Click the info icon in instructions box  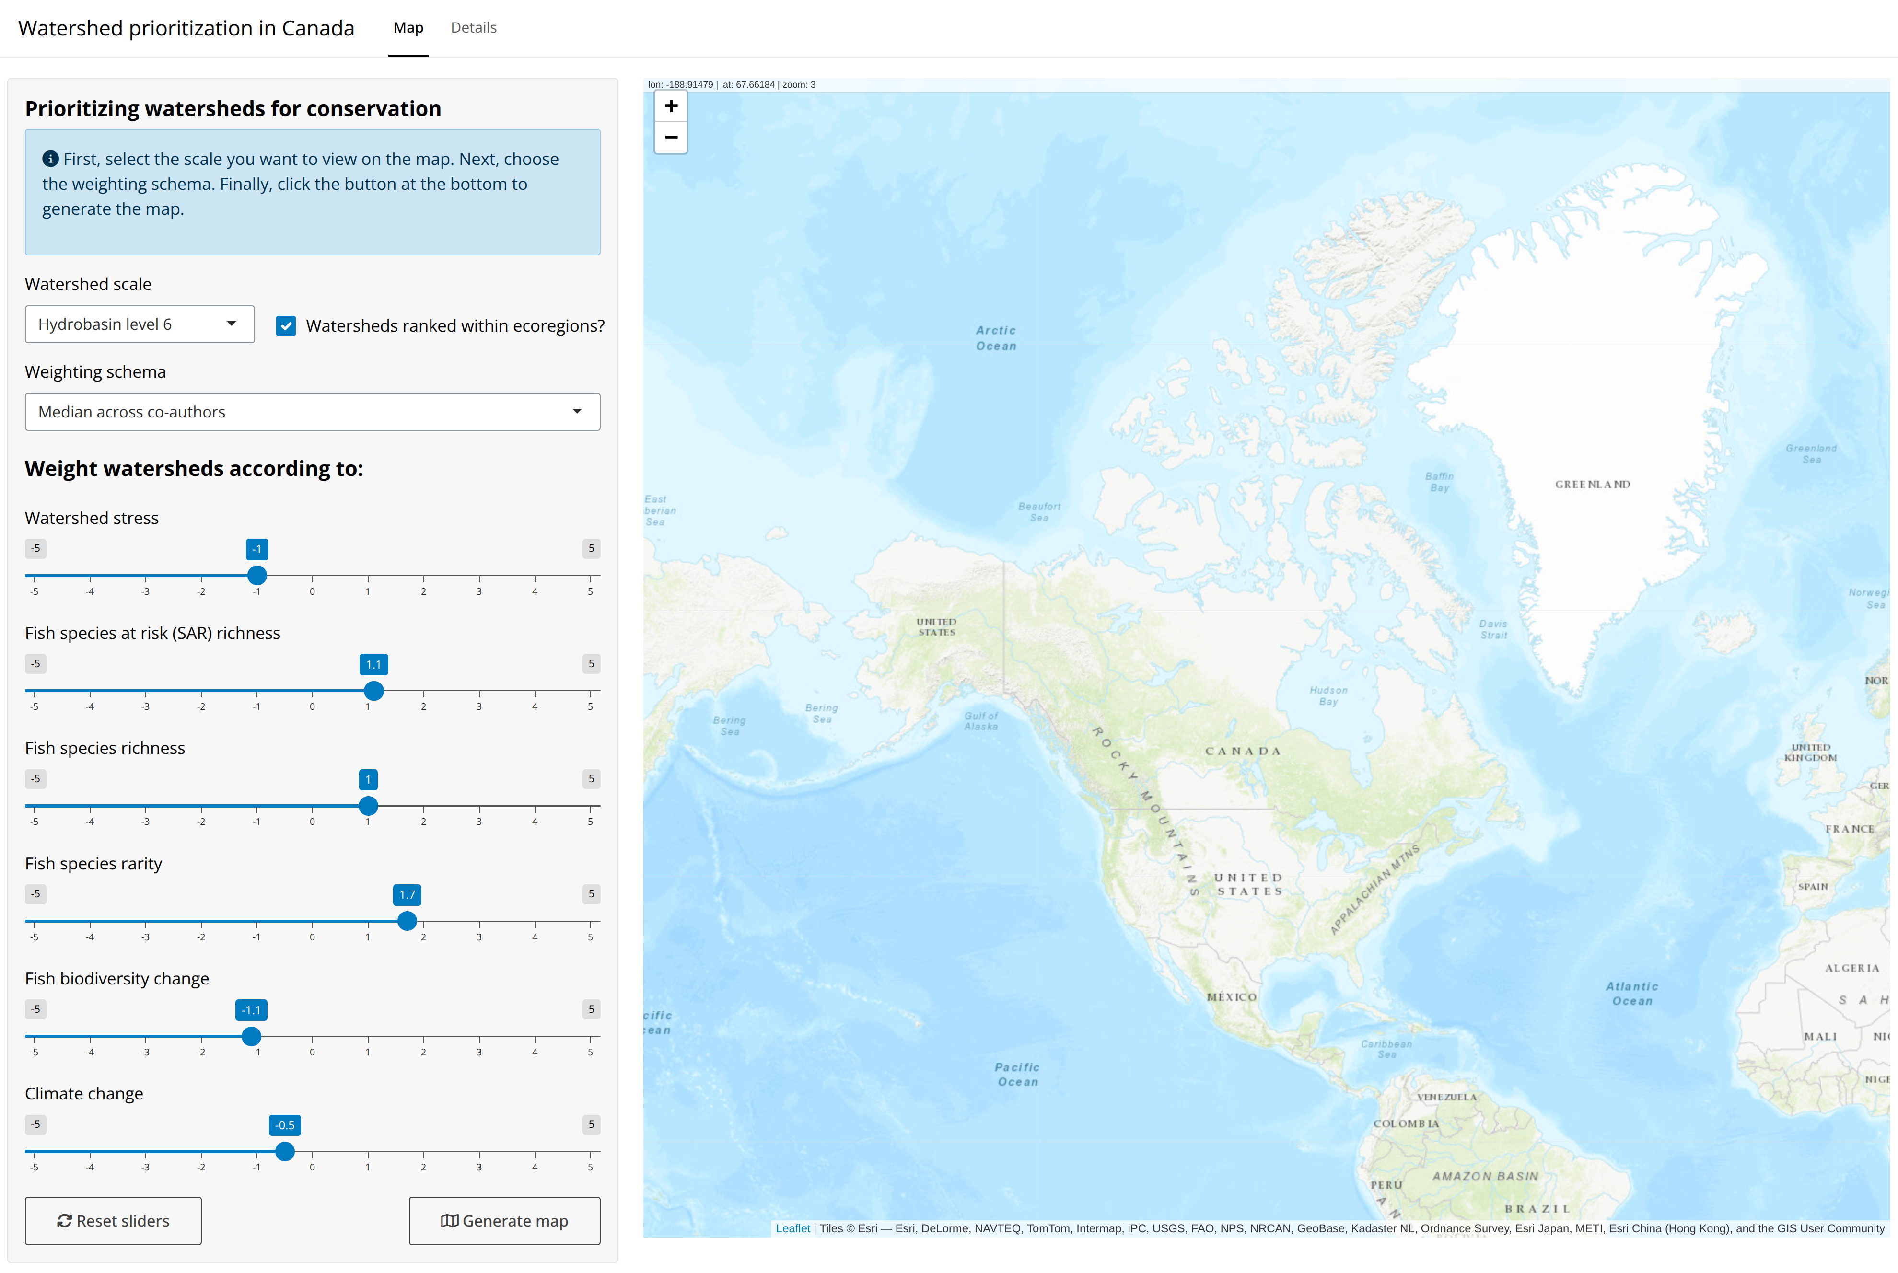click(x=50, y=159)
